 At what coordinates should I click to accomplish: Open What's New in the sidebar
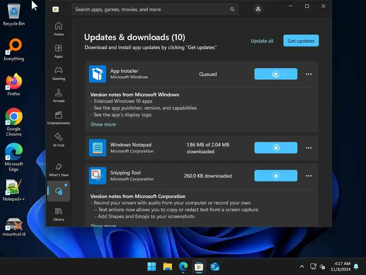[x=58, y=170]
